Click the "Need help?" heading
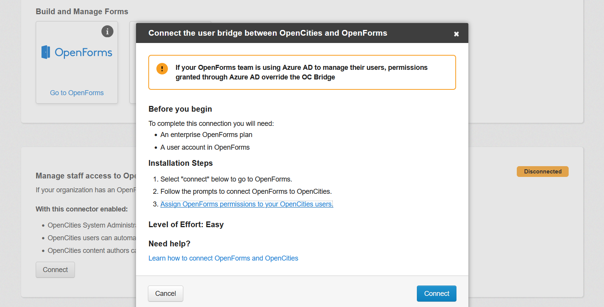Screen dimensions: 604x307 [169, 243]
